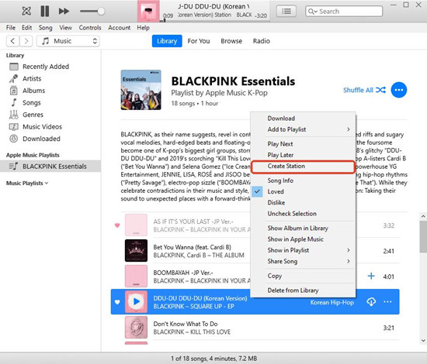This screenshot has height=364, width=427.
Task: Open Song Info from the context menu
Action: coord(303,180)
